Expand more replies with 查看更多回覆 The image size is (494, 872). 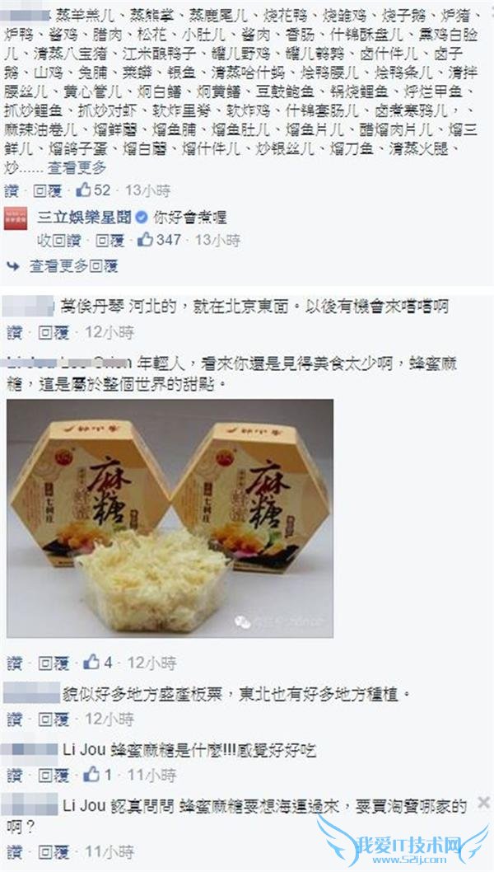[73, 266]
